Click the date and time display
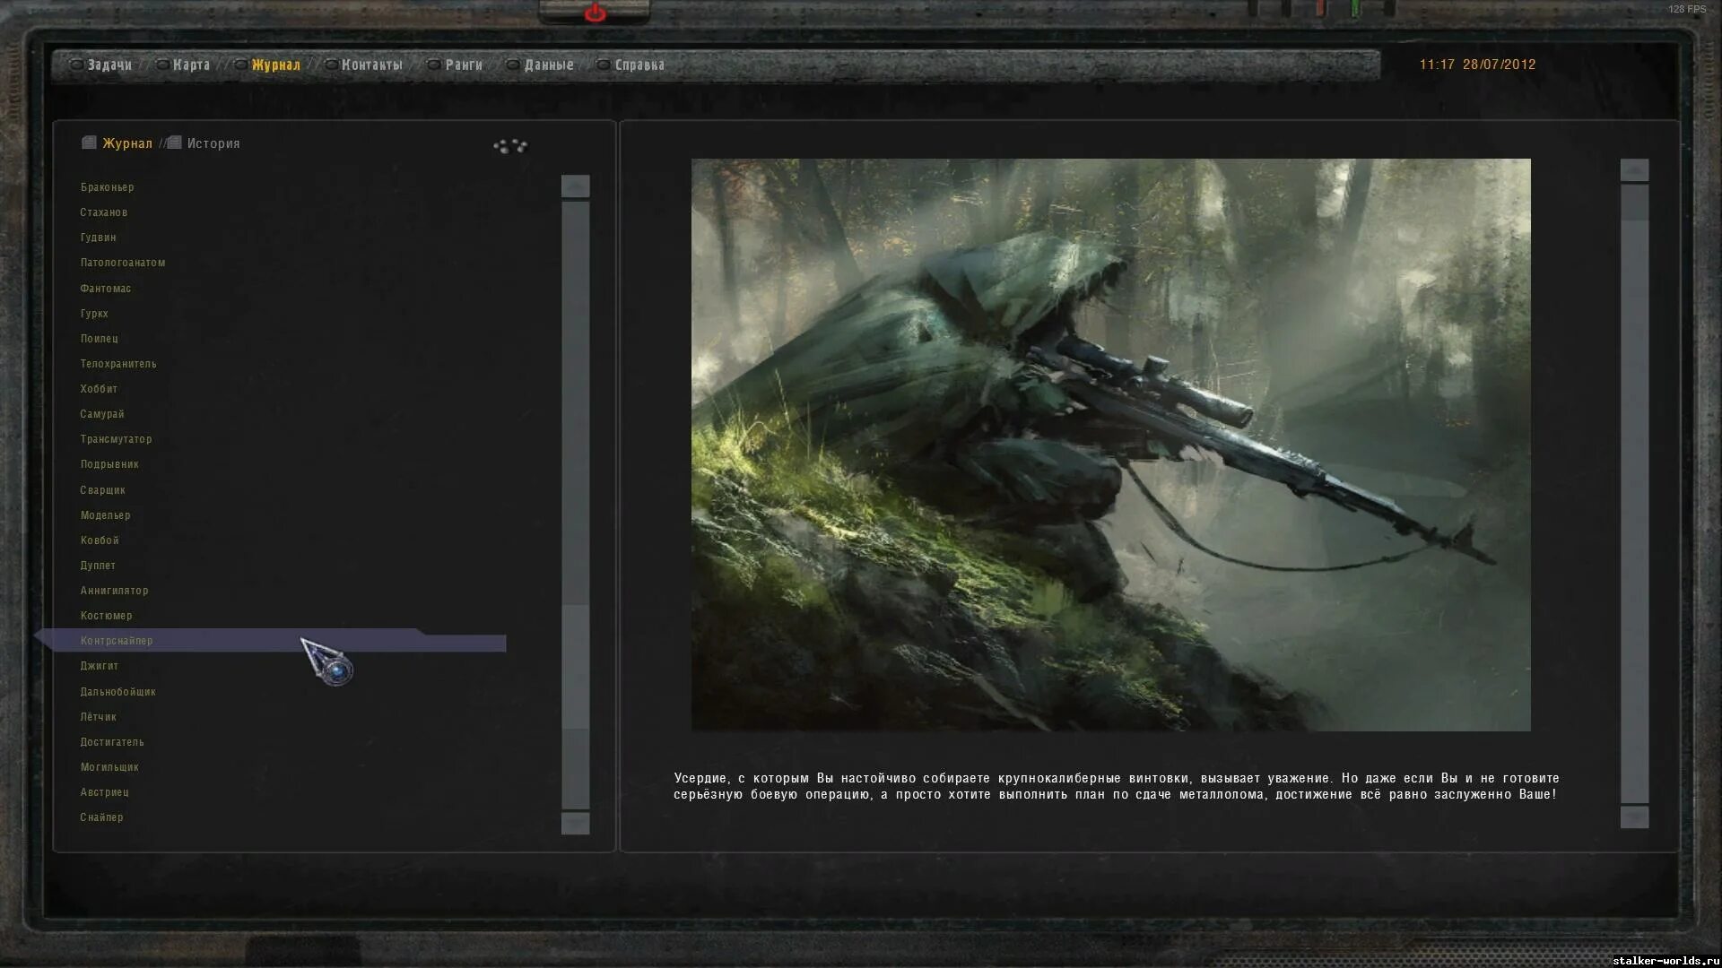1722x968 pixels. pyautogui.click(x=1477, y=65)
